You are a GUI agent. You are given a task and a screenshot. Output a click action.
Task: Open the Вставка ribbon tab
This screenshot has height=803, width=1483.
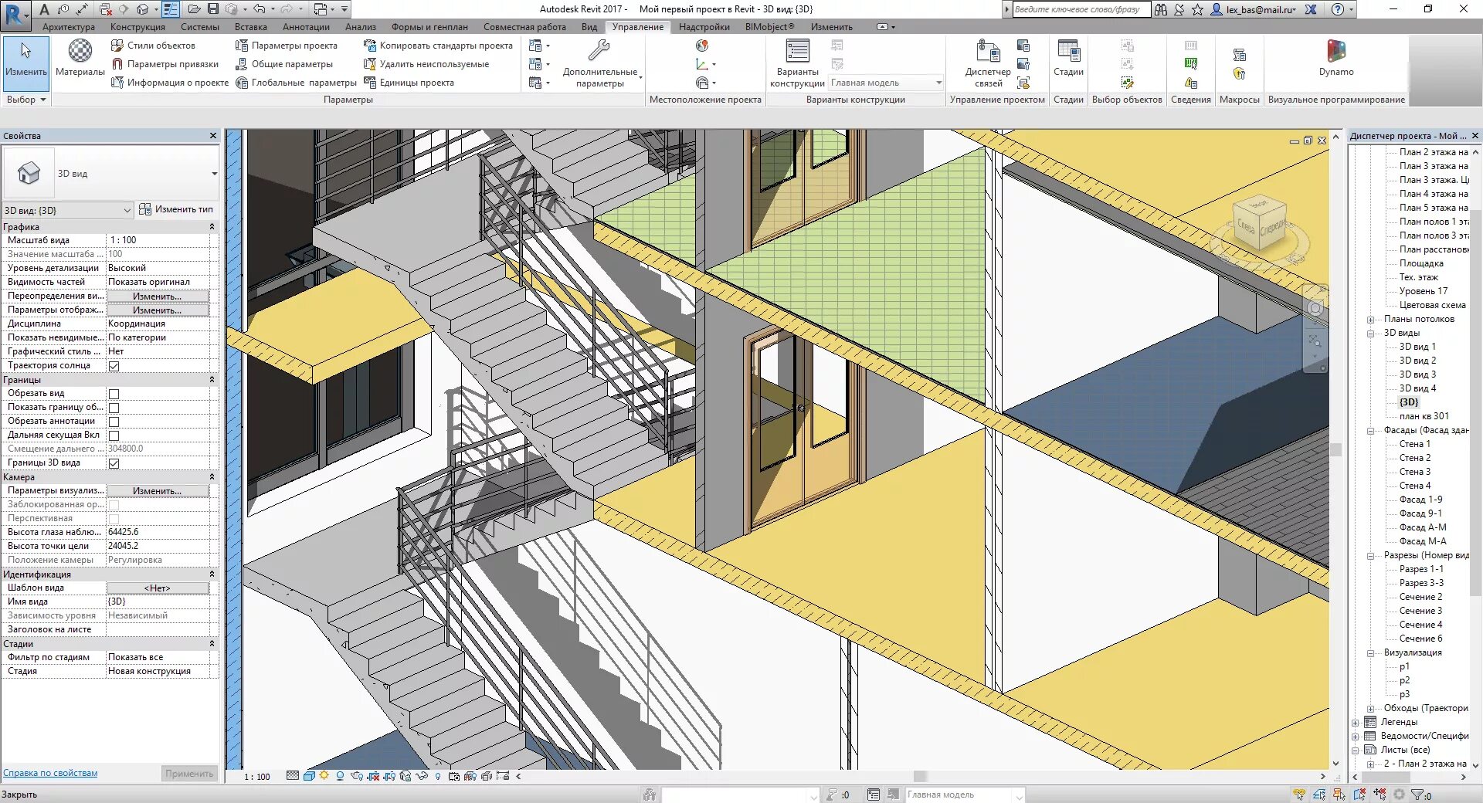tap(251, 27)
